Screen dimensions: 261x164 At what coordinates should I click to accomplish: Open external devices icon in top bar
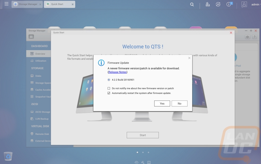pos(218,4)
